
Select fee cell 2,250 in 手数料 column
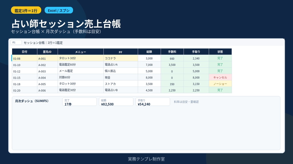[172, 90]
